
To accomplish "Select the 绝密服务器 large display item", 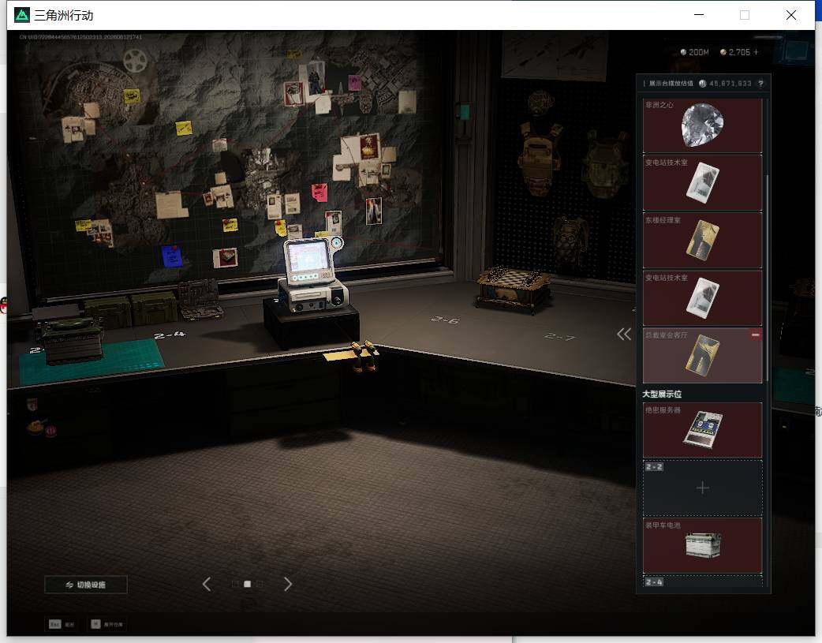I will point(702,430).
